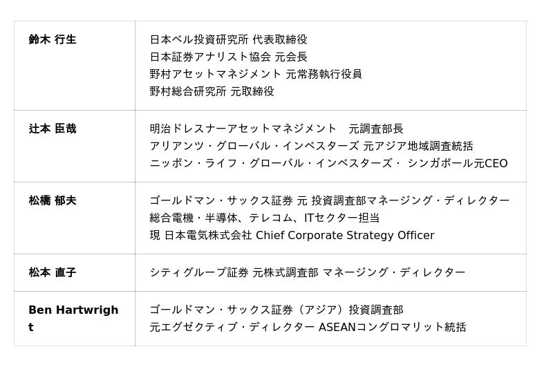The width and height of the screenshot is (553, 367).
Task: Click Chief Corporate Strategy Officer text
Action: pos(345,235)
